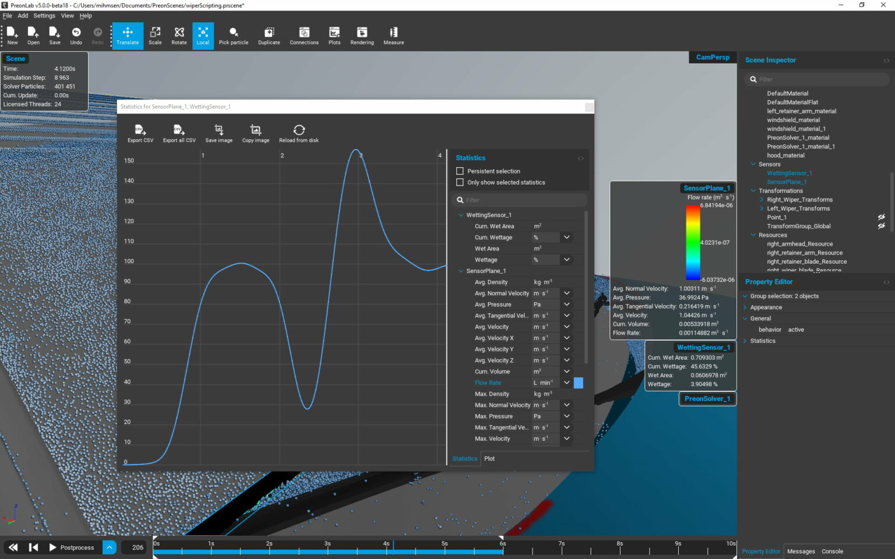Click the Export CSV icon in statistics window
Image resolution: width=895 pixels, height=559 pixels.
(x=140, y=133)
